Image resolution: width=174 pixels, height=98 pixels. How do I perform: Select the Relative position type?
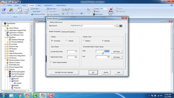point(84,41)
